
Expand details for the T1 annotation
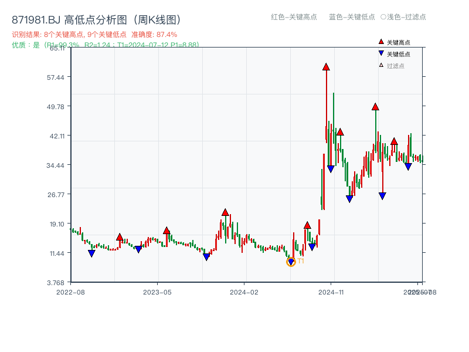click(300, 262)
